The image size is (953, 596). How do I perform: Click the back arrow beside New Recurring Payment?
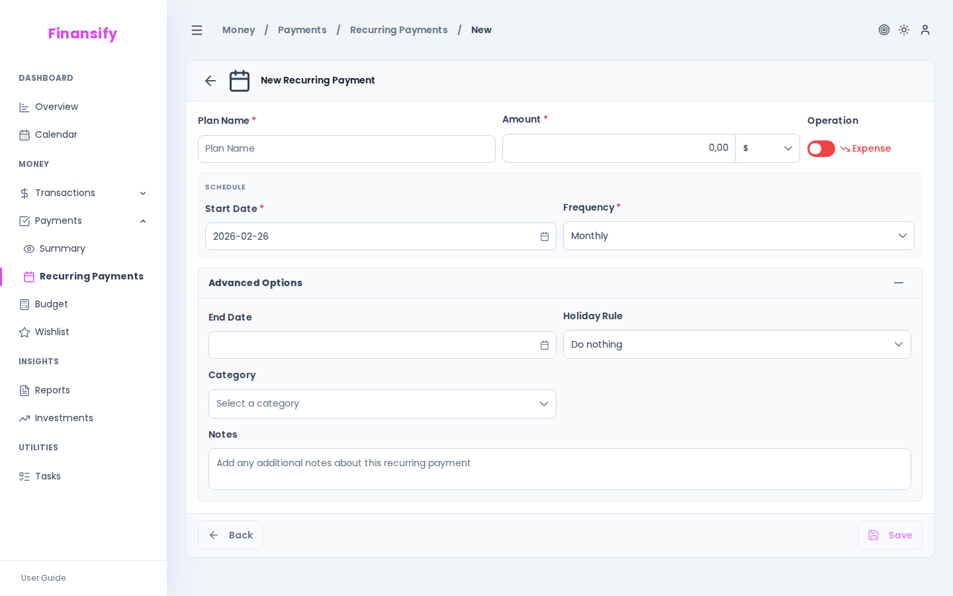[210, 80]
